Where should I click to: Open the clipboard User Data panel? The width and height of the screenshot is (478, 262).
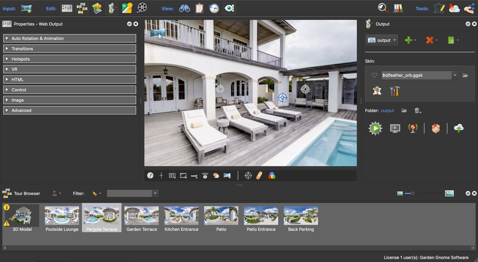tap(199, 8)
